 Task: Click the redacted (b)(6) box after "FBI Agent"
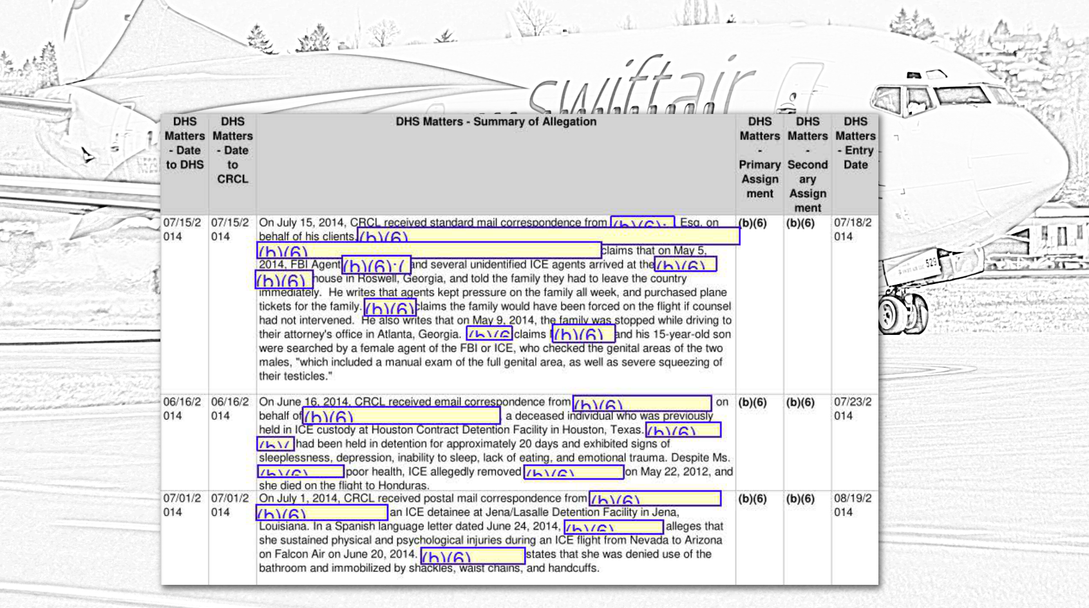pos(376,264)
